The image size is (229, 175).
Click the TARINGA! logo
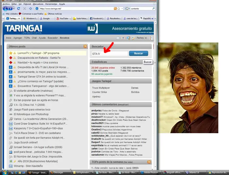pyautogui.click(x=23, y=28)
